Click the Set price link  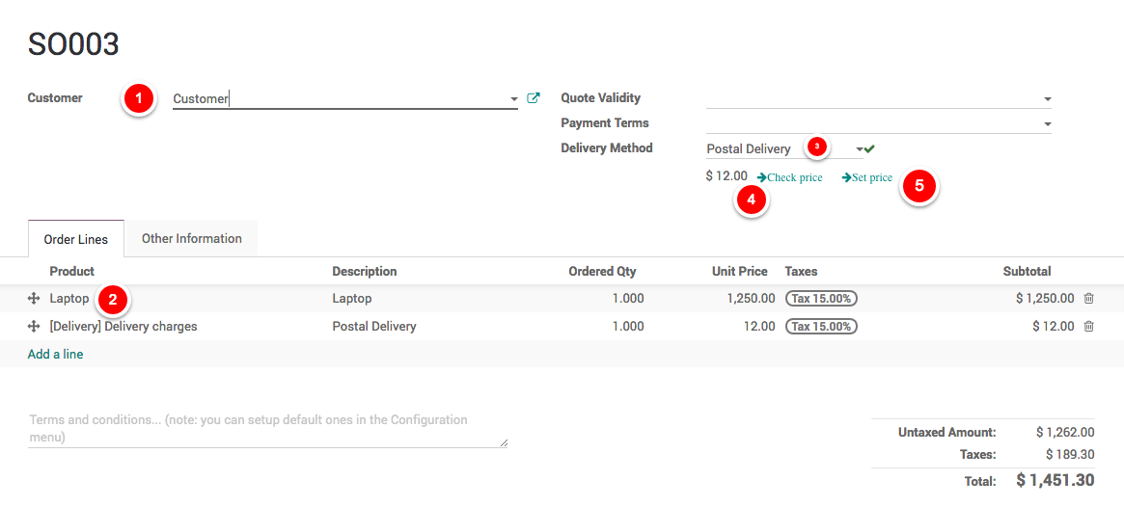[866, 177]
